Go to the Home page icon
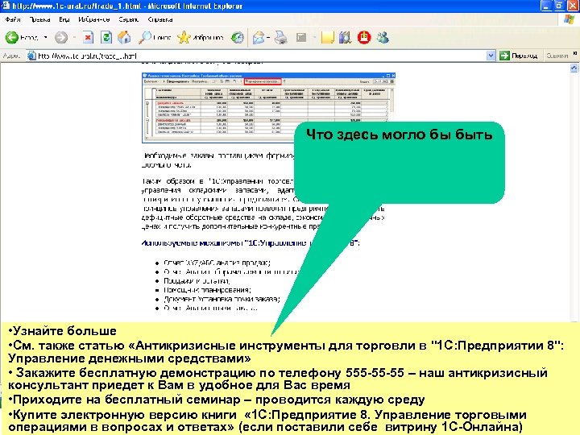This screenshot has width=580, height=435. [124, 37]
